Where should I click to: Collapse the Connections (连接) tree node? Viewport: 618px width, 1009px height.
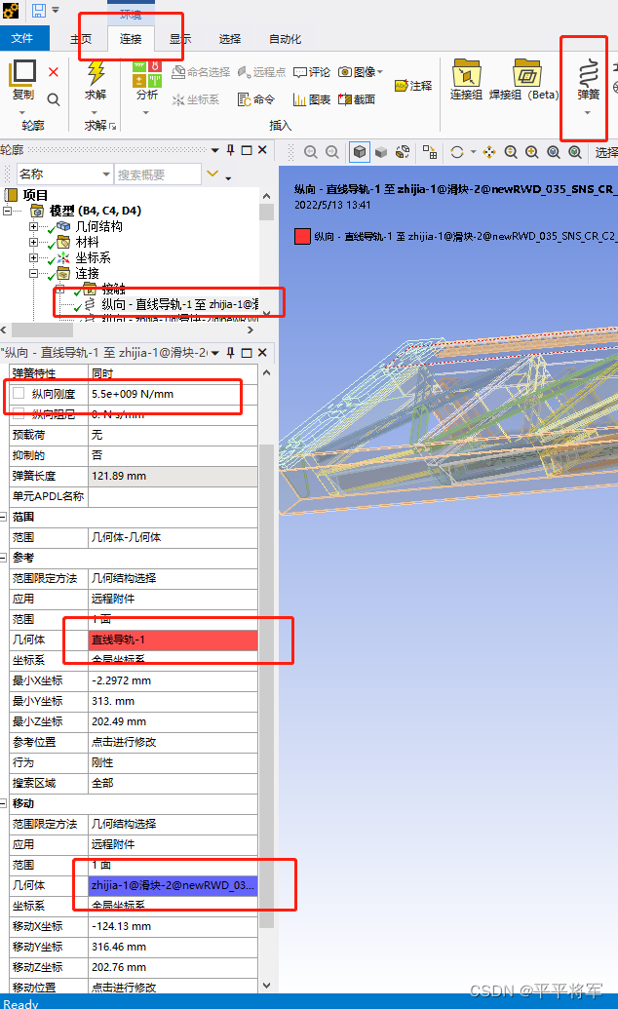(x=33, y=274)
